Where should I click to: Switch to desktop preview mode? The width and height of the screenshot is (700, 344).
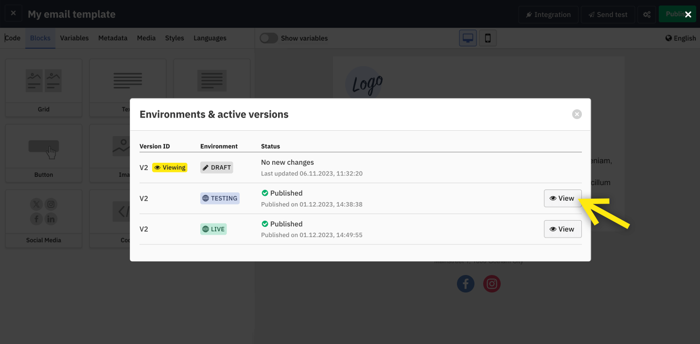tap(468, 37)
